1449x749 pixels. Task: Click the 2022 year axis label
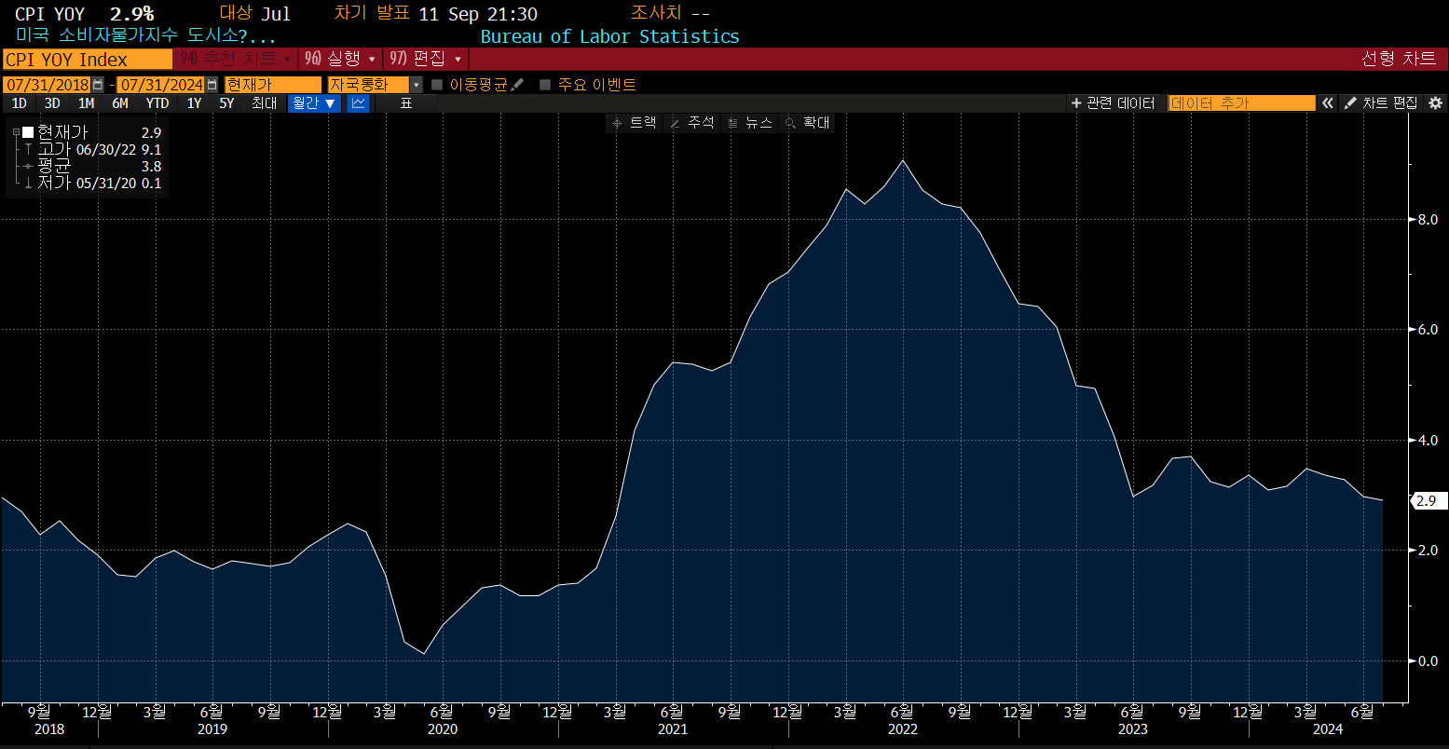pyautogui.click(x=902, y=729)
